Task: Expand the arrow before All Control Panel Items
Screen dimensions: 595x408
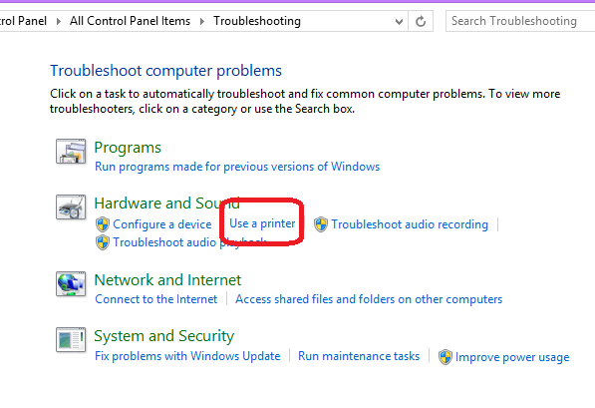Action: pos(59,21)
